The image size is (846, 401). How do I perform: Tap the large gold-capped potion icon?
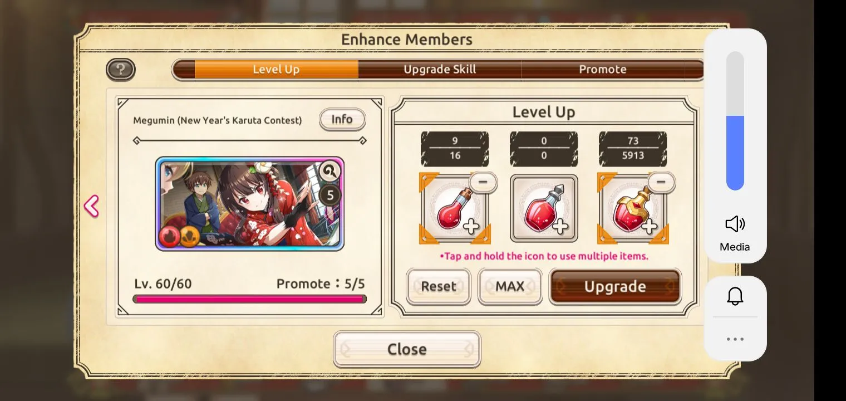(633, 208)
